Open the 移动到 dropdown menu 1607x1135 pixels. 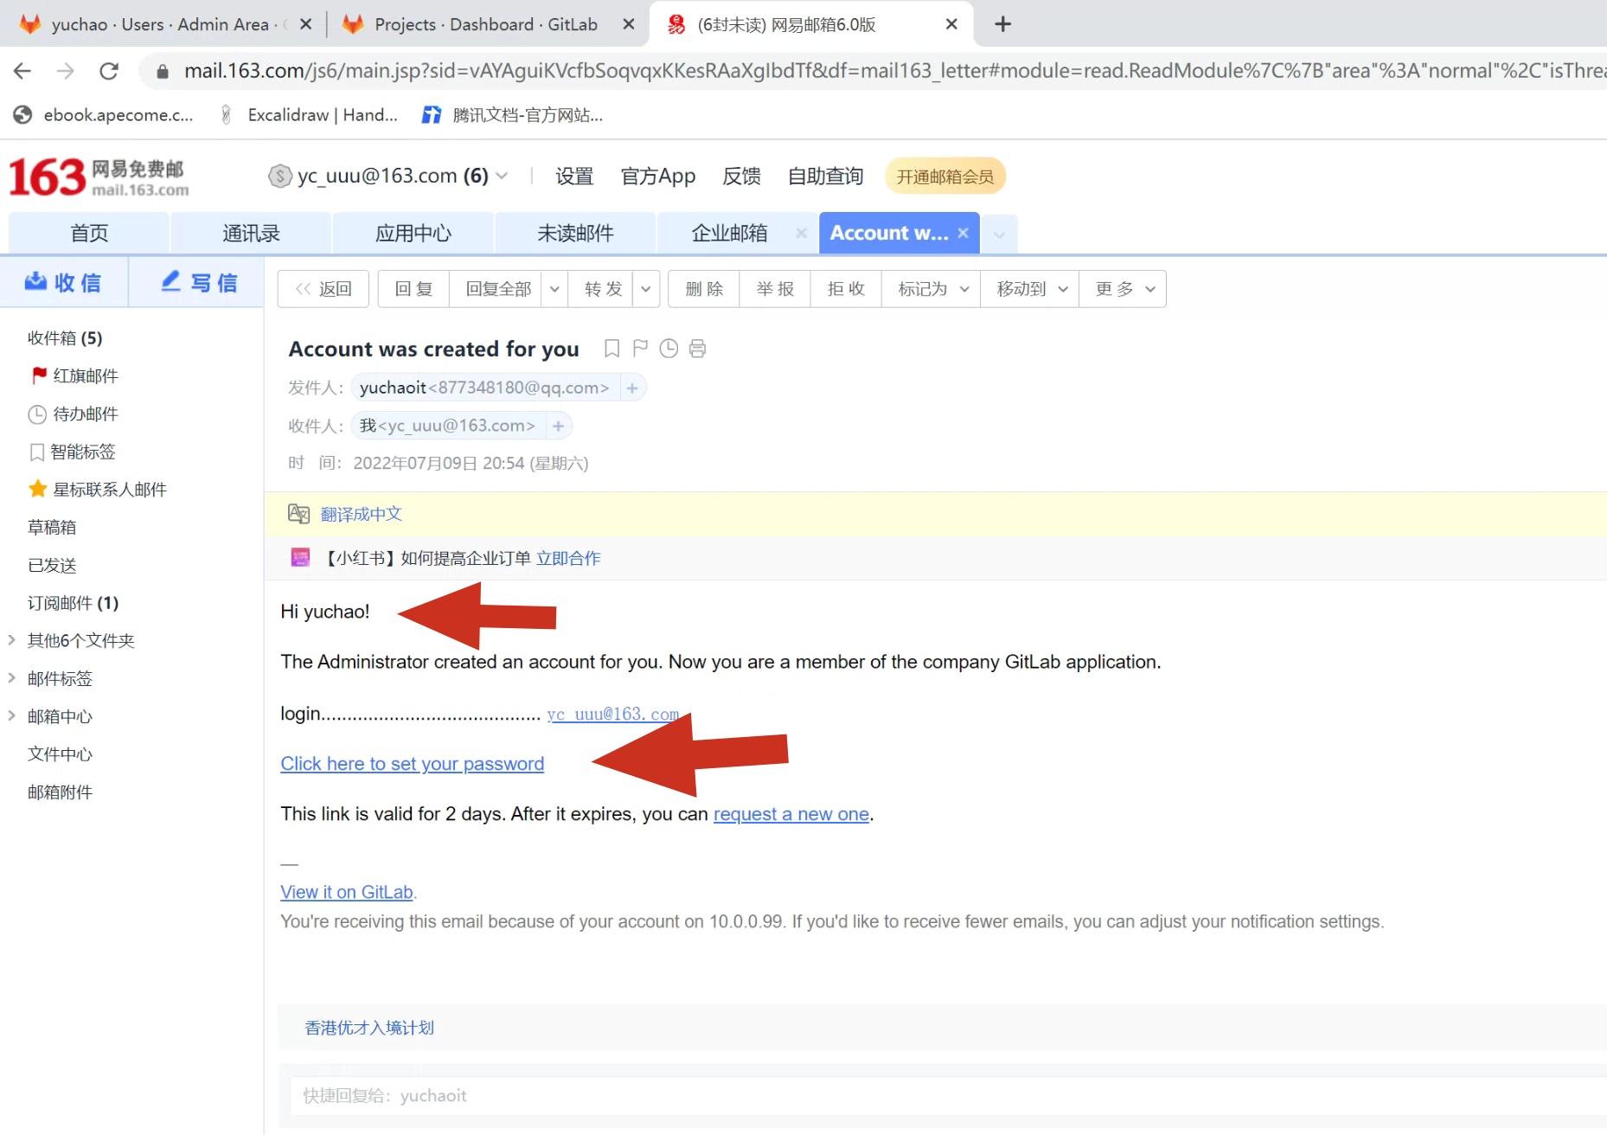[1031, 289]
